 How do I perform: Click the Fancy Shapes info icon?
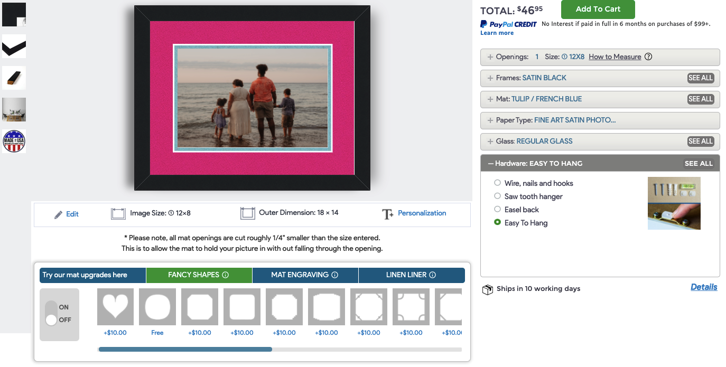(226, 275)
